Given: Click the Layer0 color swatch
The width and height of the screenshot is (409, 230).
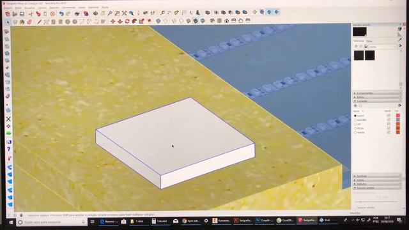Looking at the screenshot, I should (x=397, y=116).
